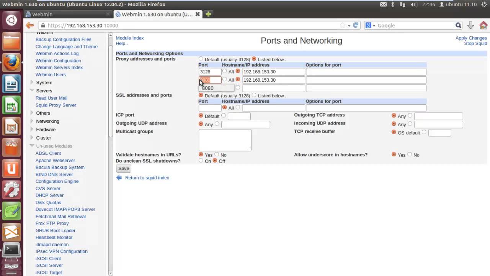Select All hostname radio for port 3128 row
The width and height of the screenshot is (490, 276).
point(225,71)
